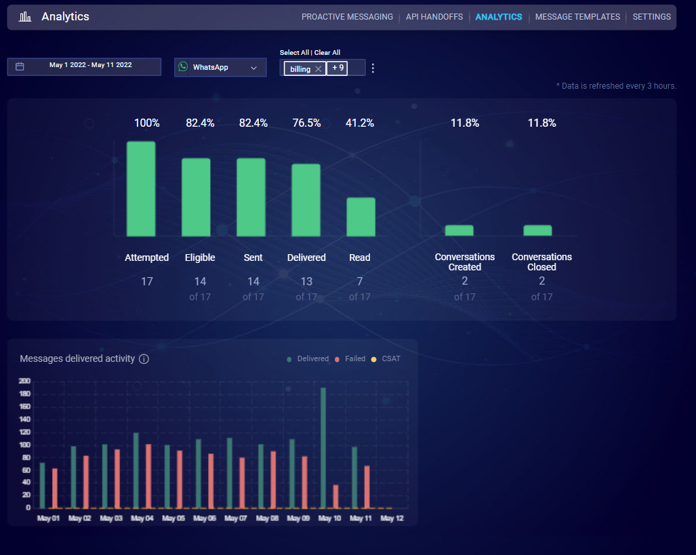Image resolution: width=696 pixels, height=555 pixels.
Task: Click the Eligible bar in funnel chart
Action: (x=196, y=198)
